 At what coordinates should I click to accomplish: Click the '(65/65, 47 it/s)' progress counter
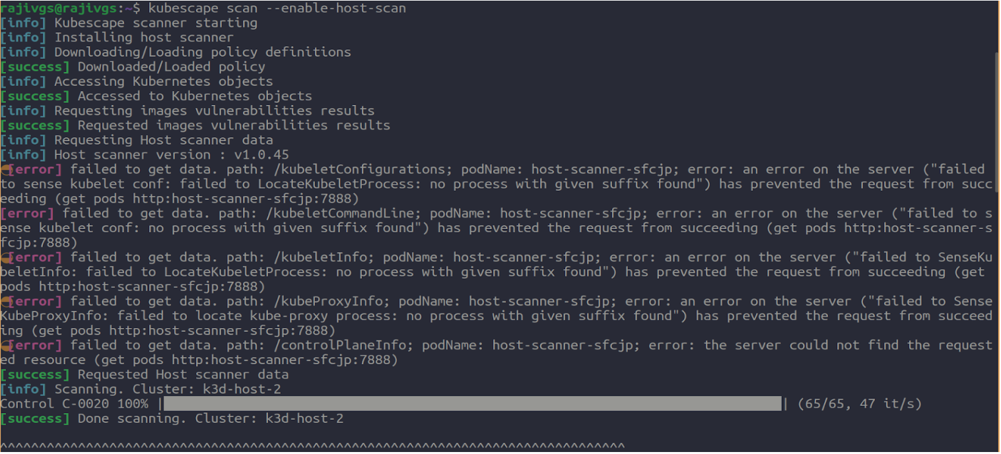coord(859,404)
